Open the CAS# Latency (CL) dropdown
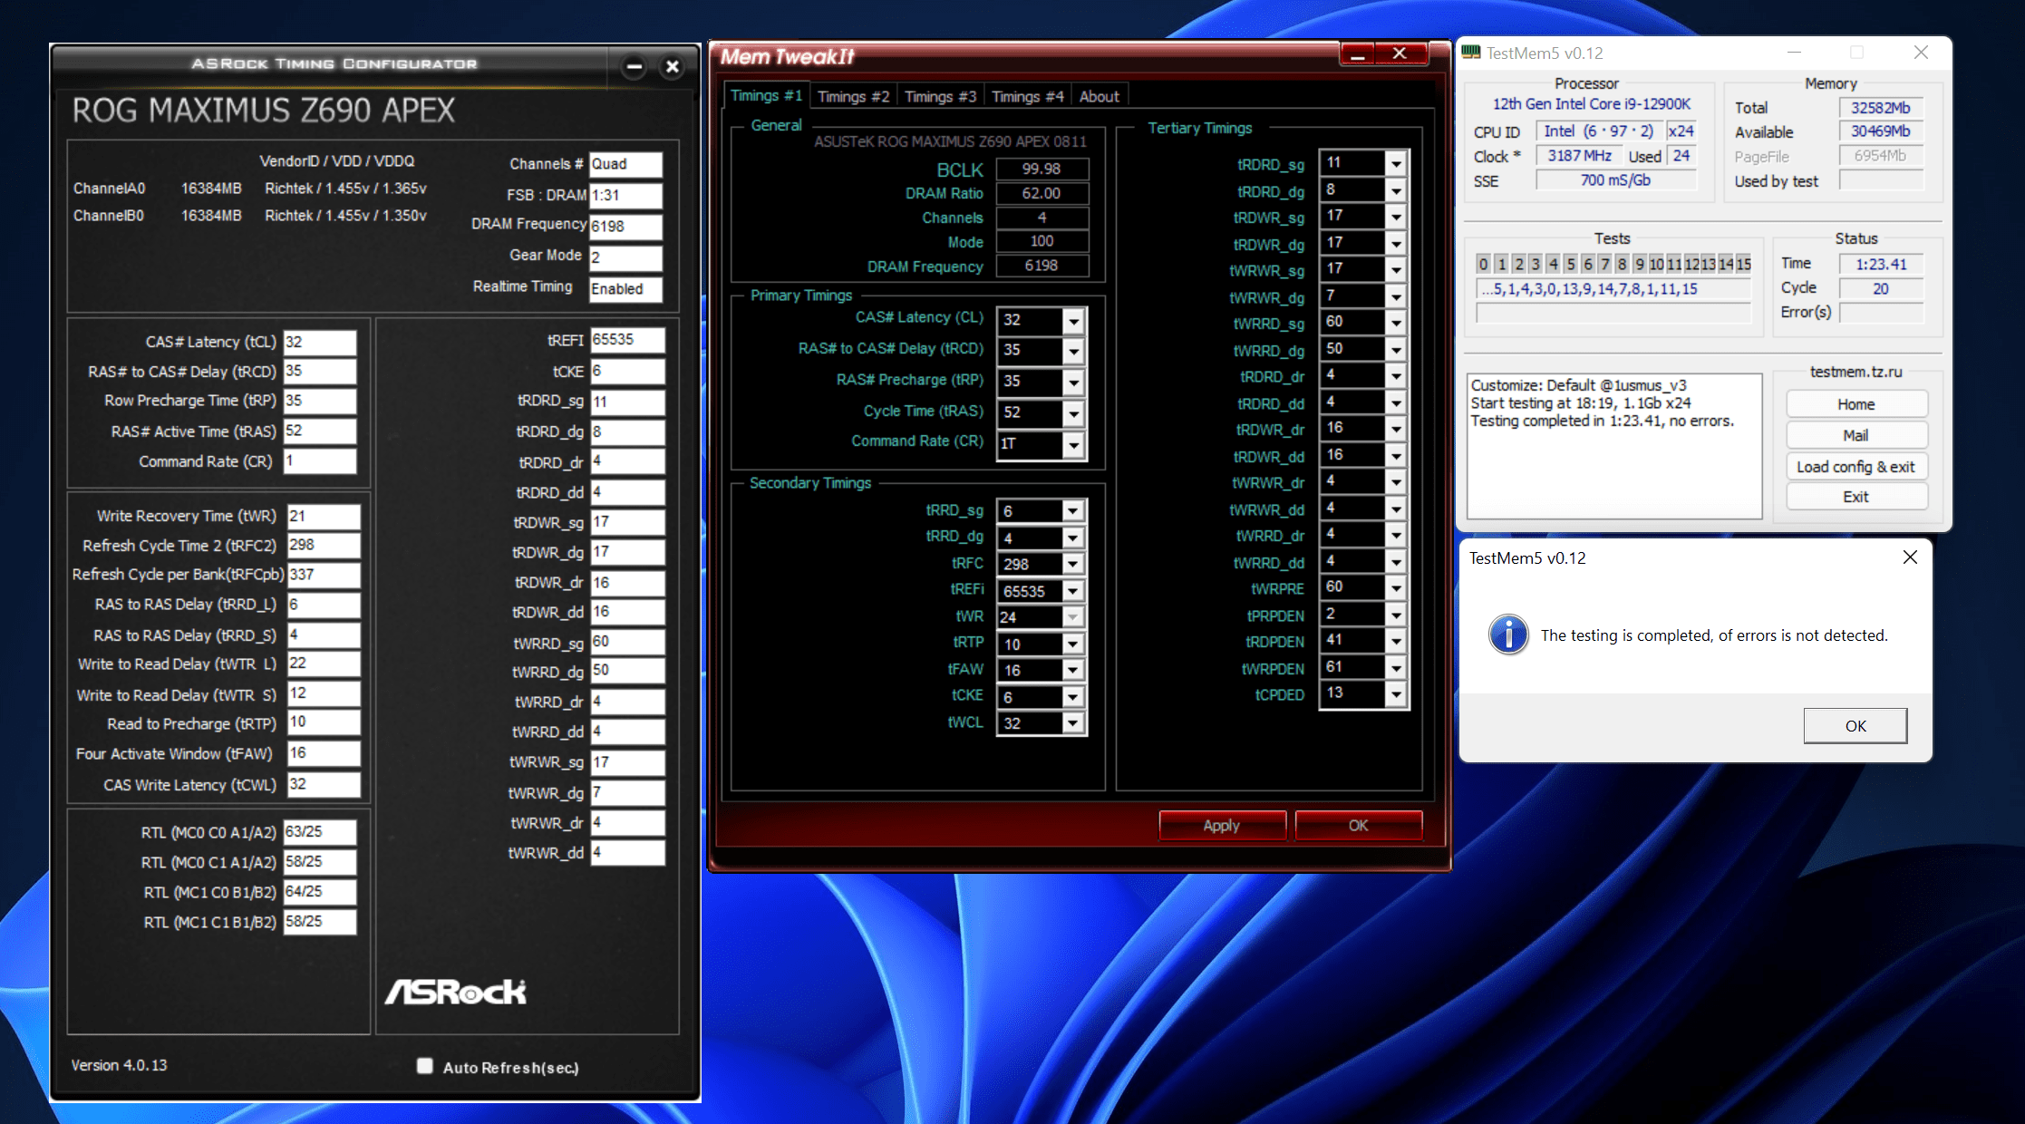The width and height of the screenshot is (2025, 1124). pos(1073,321)
